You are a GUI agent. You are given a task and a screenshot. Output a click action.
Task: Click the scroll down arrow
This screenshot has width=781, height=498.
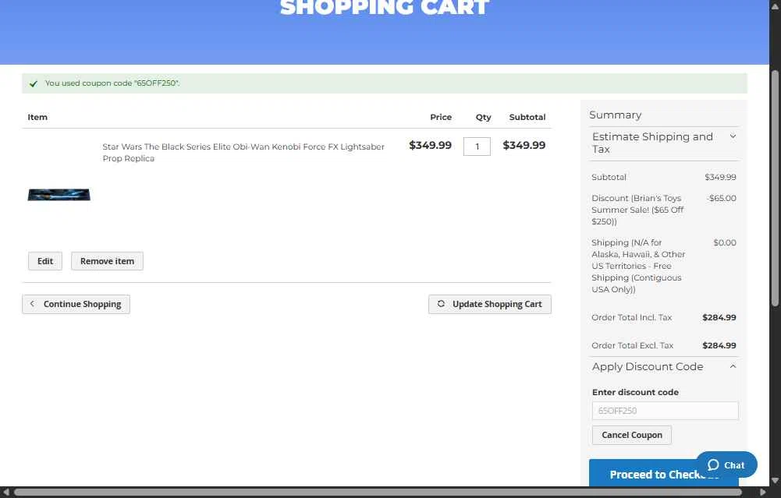pos(775,481)
